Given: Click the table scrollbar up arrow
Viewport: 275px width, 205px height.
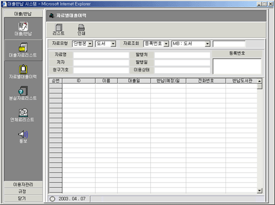Looking at the screenshot, I should (x=260, y=81).
